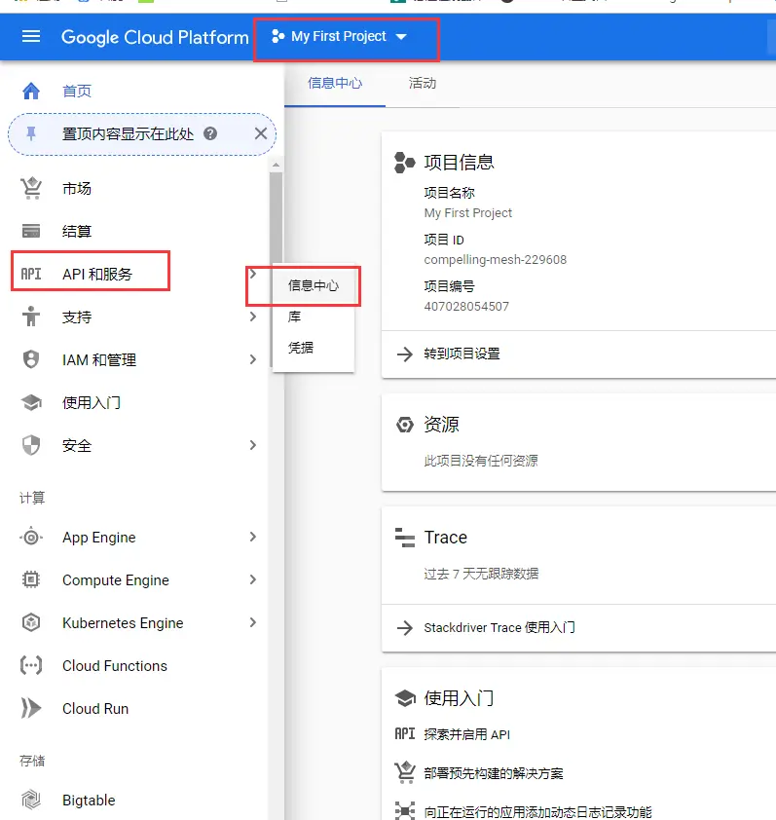Expand the IAM 和管理 submenu chevron
This screenshot has width=776, height=820.
coord(252,359)
